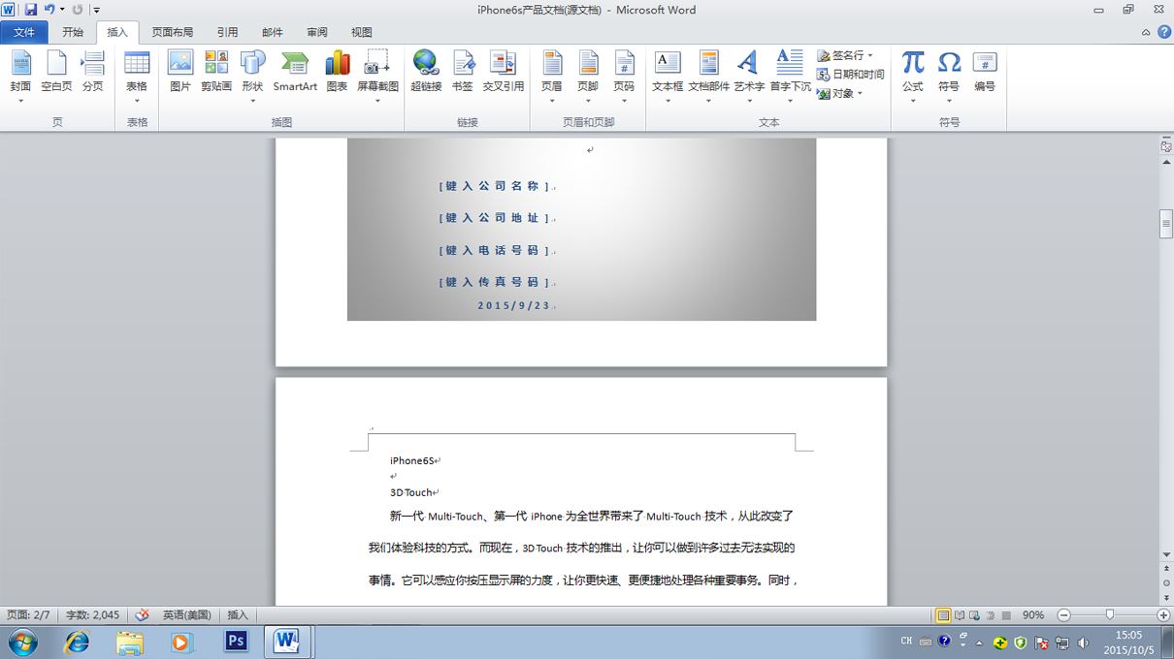Open Internet Explorer from the taskbar
This screenshot has width=1174, height=659.
(77, 642)
